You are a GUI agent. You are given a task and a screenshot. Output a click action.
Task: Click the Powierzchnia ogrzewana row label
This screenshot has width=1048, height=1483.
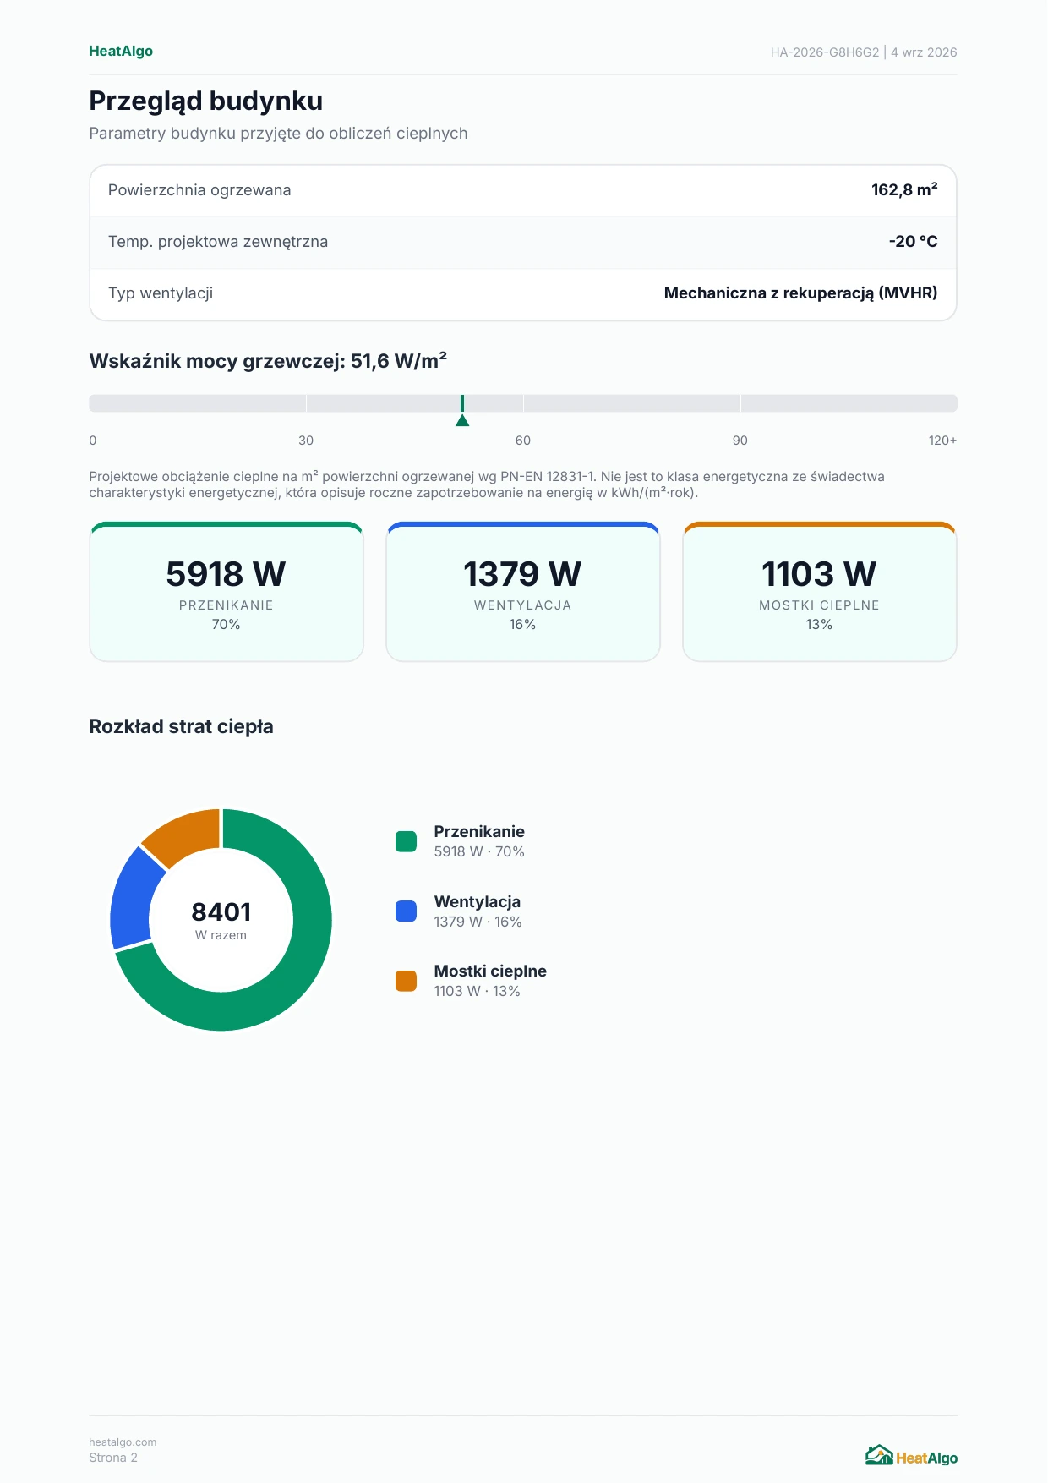pos(199,190)
